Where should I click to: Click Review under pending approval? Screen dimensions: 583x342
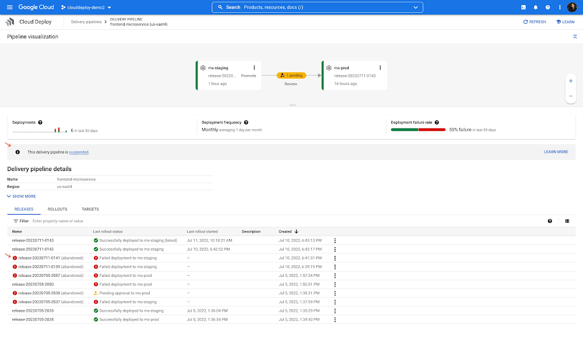tap(291, 84)
